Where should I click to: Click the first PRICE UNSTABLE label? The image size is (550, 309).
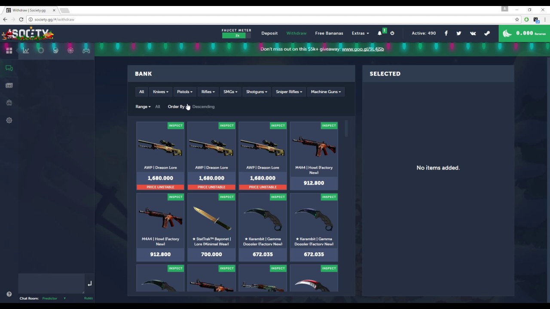160,187
